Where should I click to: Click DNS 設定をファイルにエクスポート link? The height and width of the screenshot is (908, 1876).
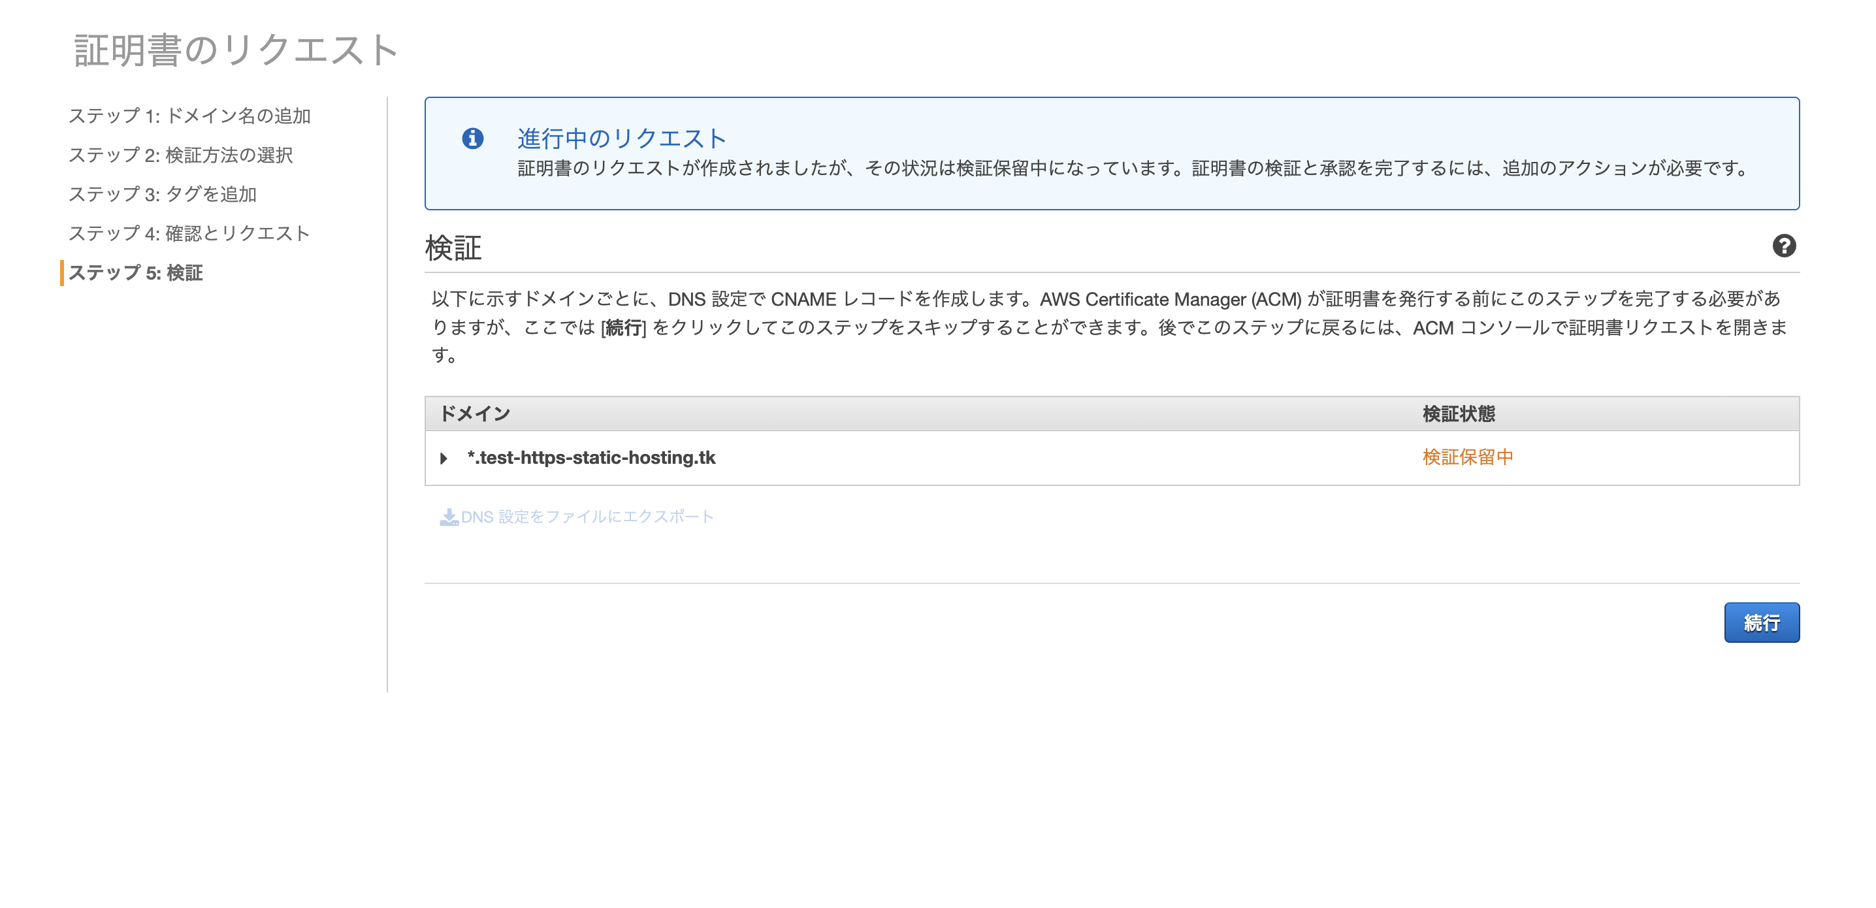tap(587, 517)
